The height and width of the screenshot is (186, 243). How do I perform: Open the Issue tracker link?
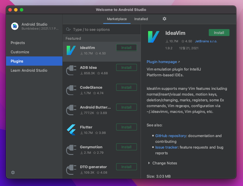coord(167,147)
